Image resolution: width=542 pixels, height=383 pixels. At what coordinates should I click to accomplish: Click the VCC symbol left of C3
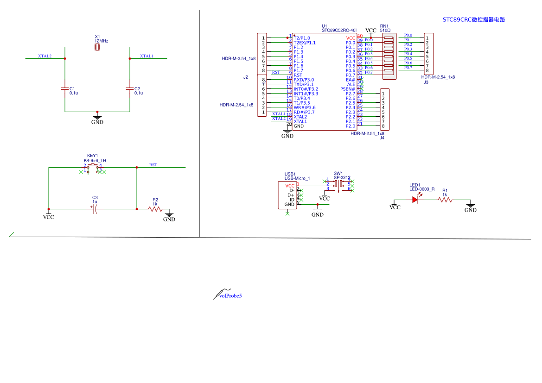click(48, 215)
